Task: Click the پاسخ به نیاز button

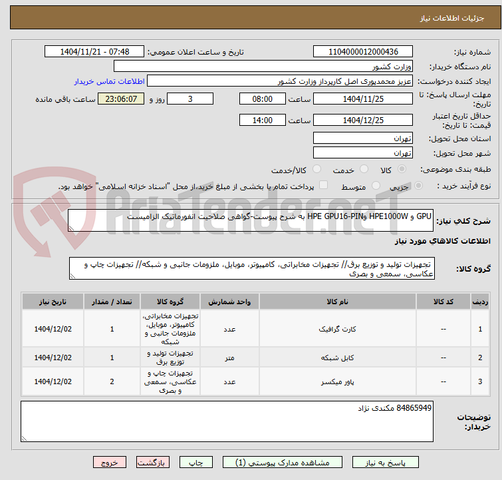Action: [386, 463]
